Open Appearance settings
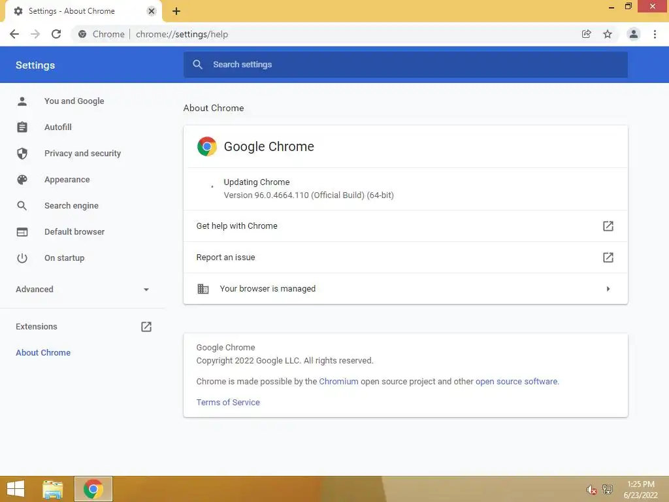The height and width of the screenshot is (502, 669). 67,180
